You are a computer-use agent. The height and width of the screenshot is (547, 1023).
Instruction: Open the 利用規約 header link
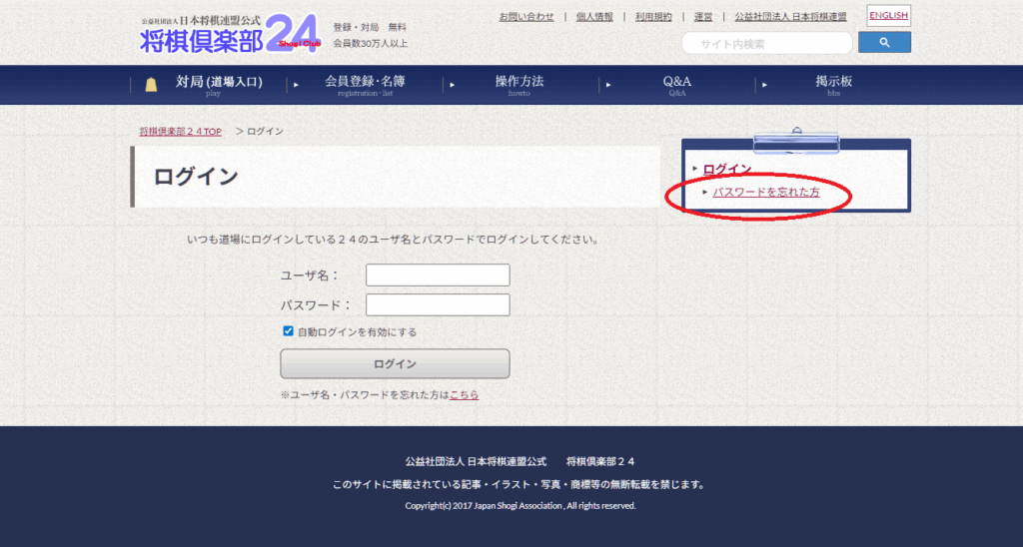click(652, 17)
